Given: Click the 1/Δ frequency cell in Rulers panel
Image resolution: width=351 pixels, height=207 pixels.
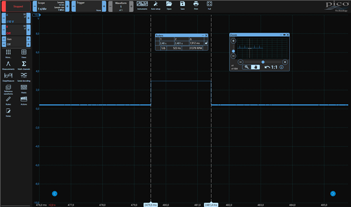Looking at the screenshot, I should [163, 48].
